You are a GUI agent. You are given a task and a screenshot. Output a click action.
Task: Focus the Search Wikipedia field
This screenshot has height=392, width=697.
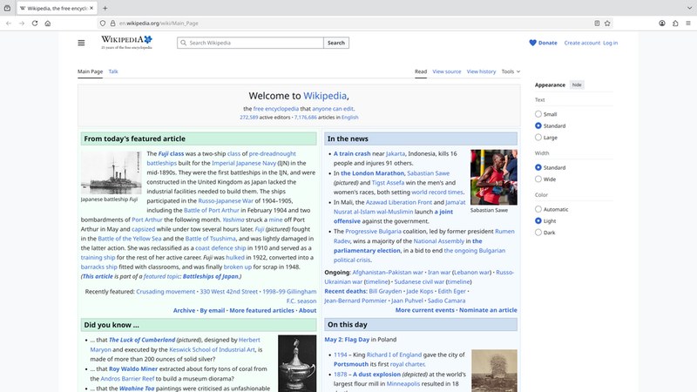(250, 43)
